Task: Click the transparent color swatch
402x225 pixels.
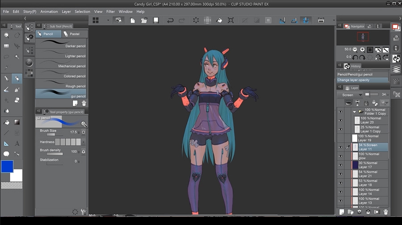Action: (12, 185)
